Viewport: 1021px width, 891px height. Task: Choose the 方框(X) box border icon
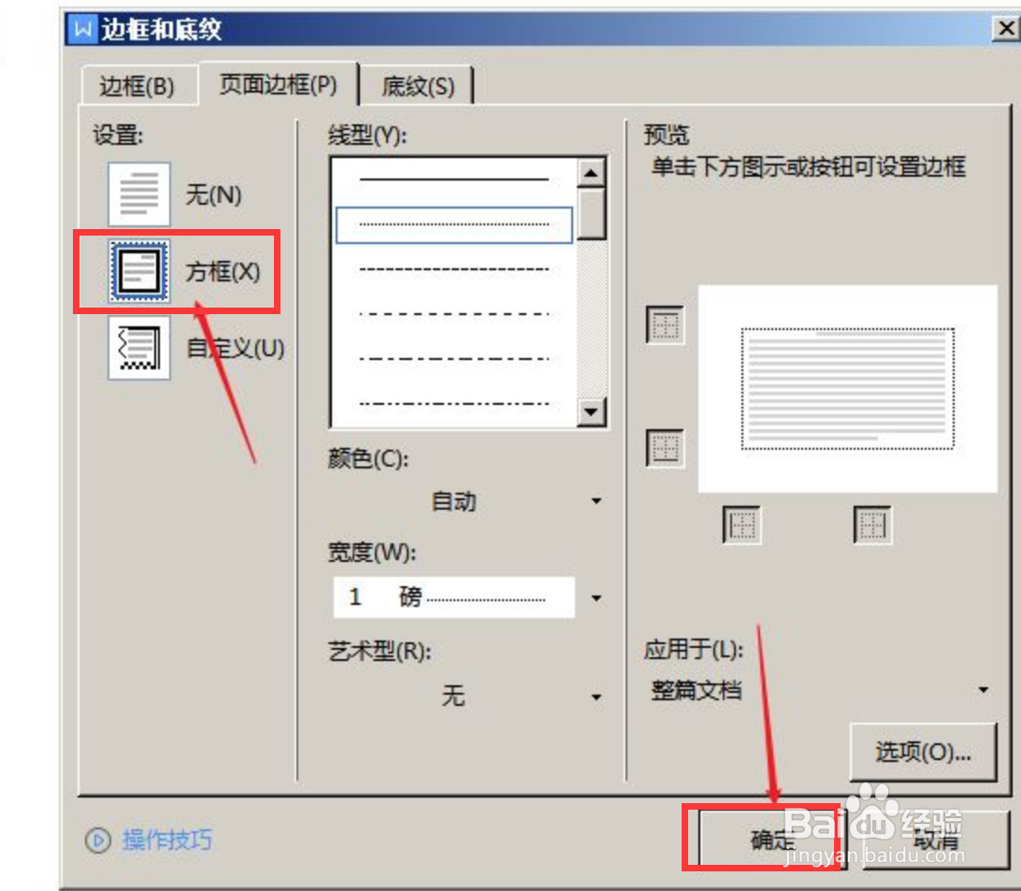point(139,271)
